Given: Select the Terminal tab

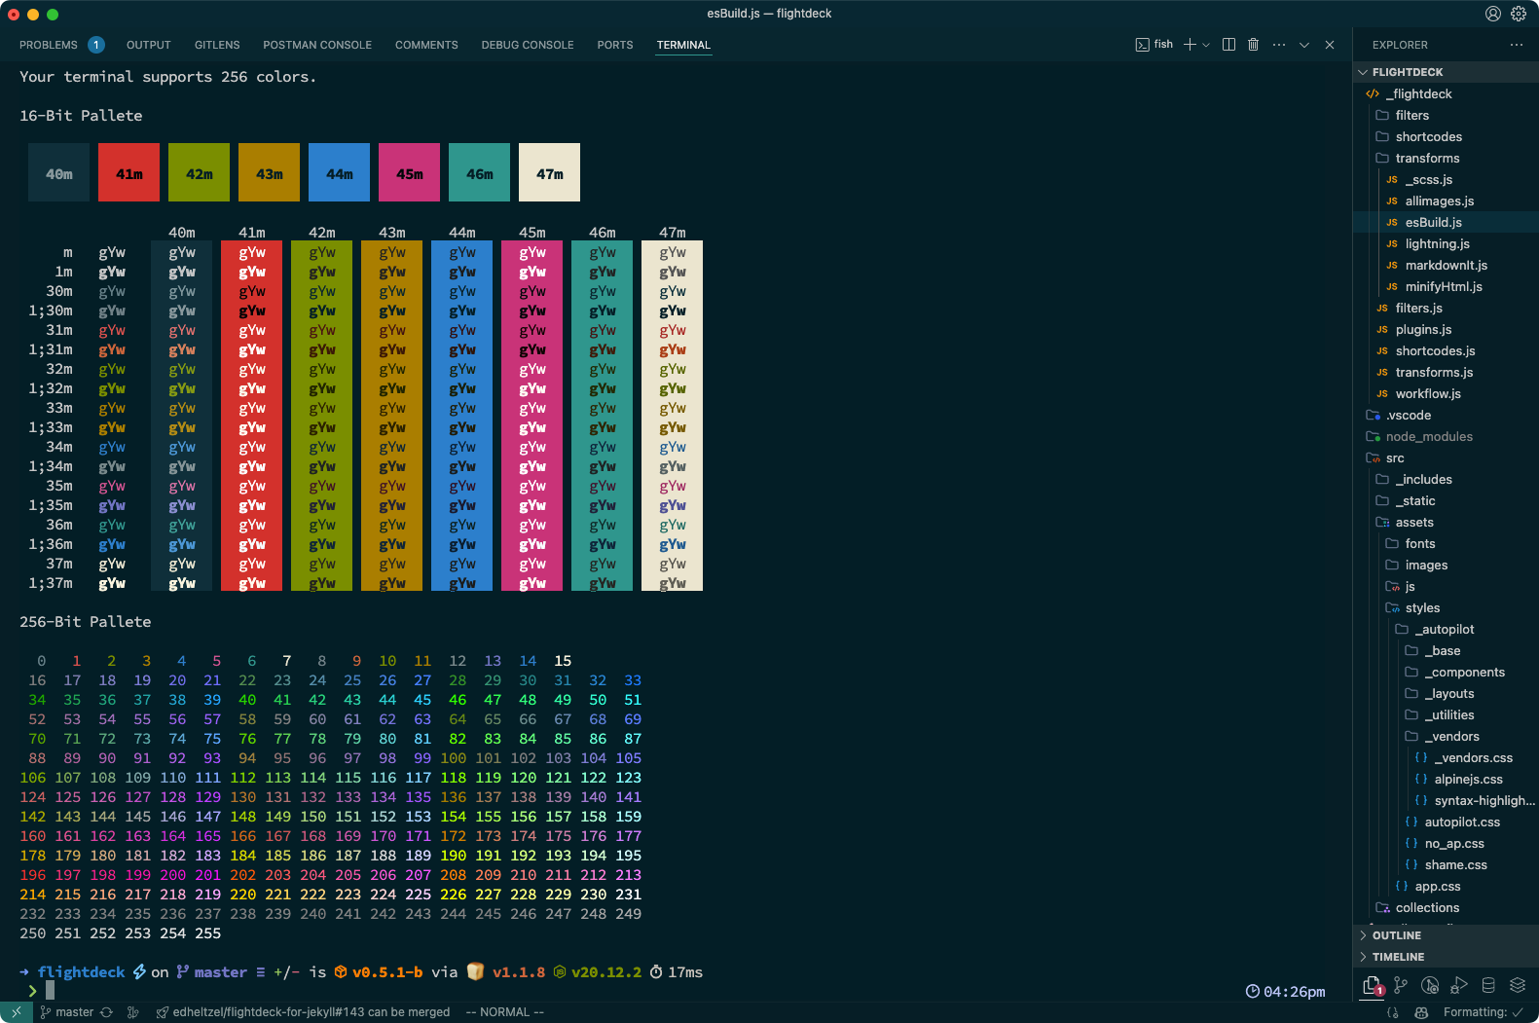Looking at the screenshot, I should tap(683, 45).
